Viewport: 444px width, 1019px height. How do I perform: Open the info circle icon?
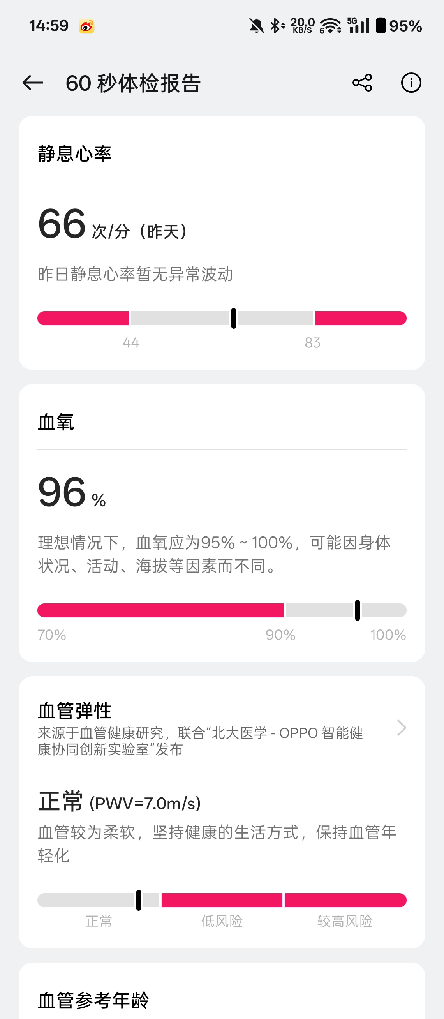pyautogui.click(x=411, y=83)
